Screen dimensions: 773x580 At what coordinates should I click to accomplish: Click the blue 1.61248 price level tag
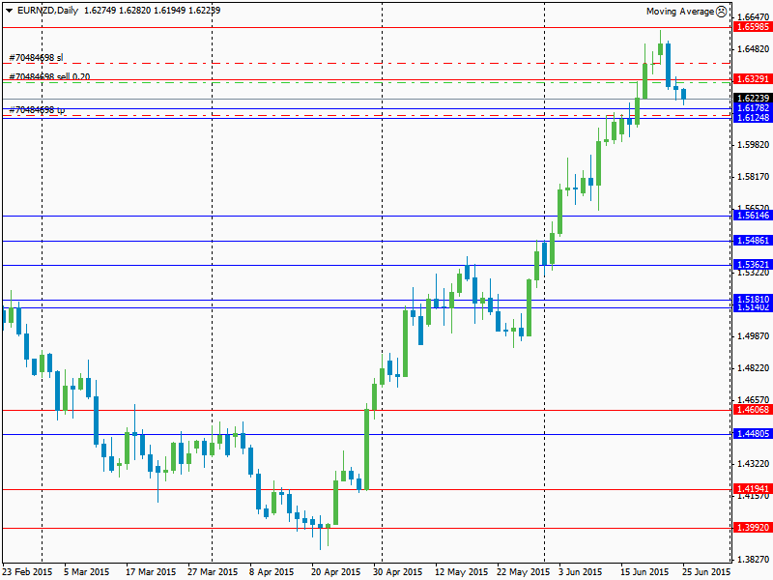click(x=753, y=117)
